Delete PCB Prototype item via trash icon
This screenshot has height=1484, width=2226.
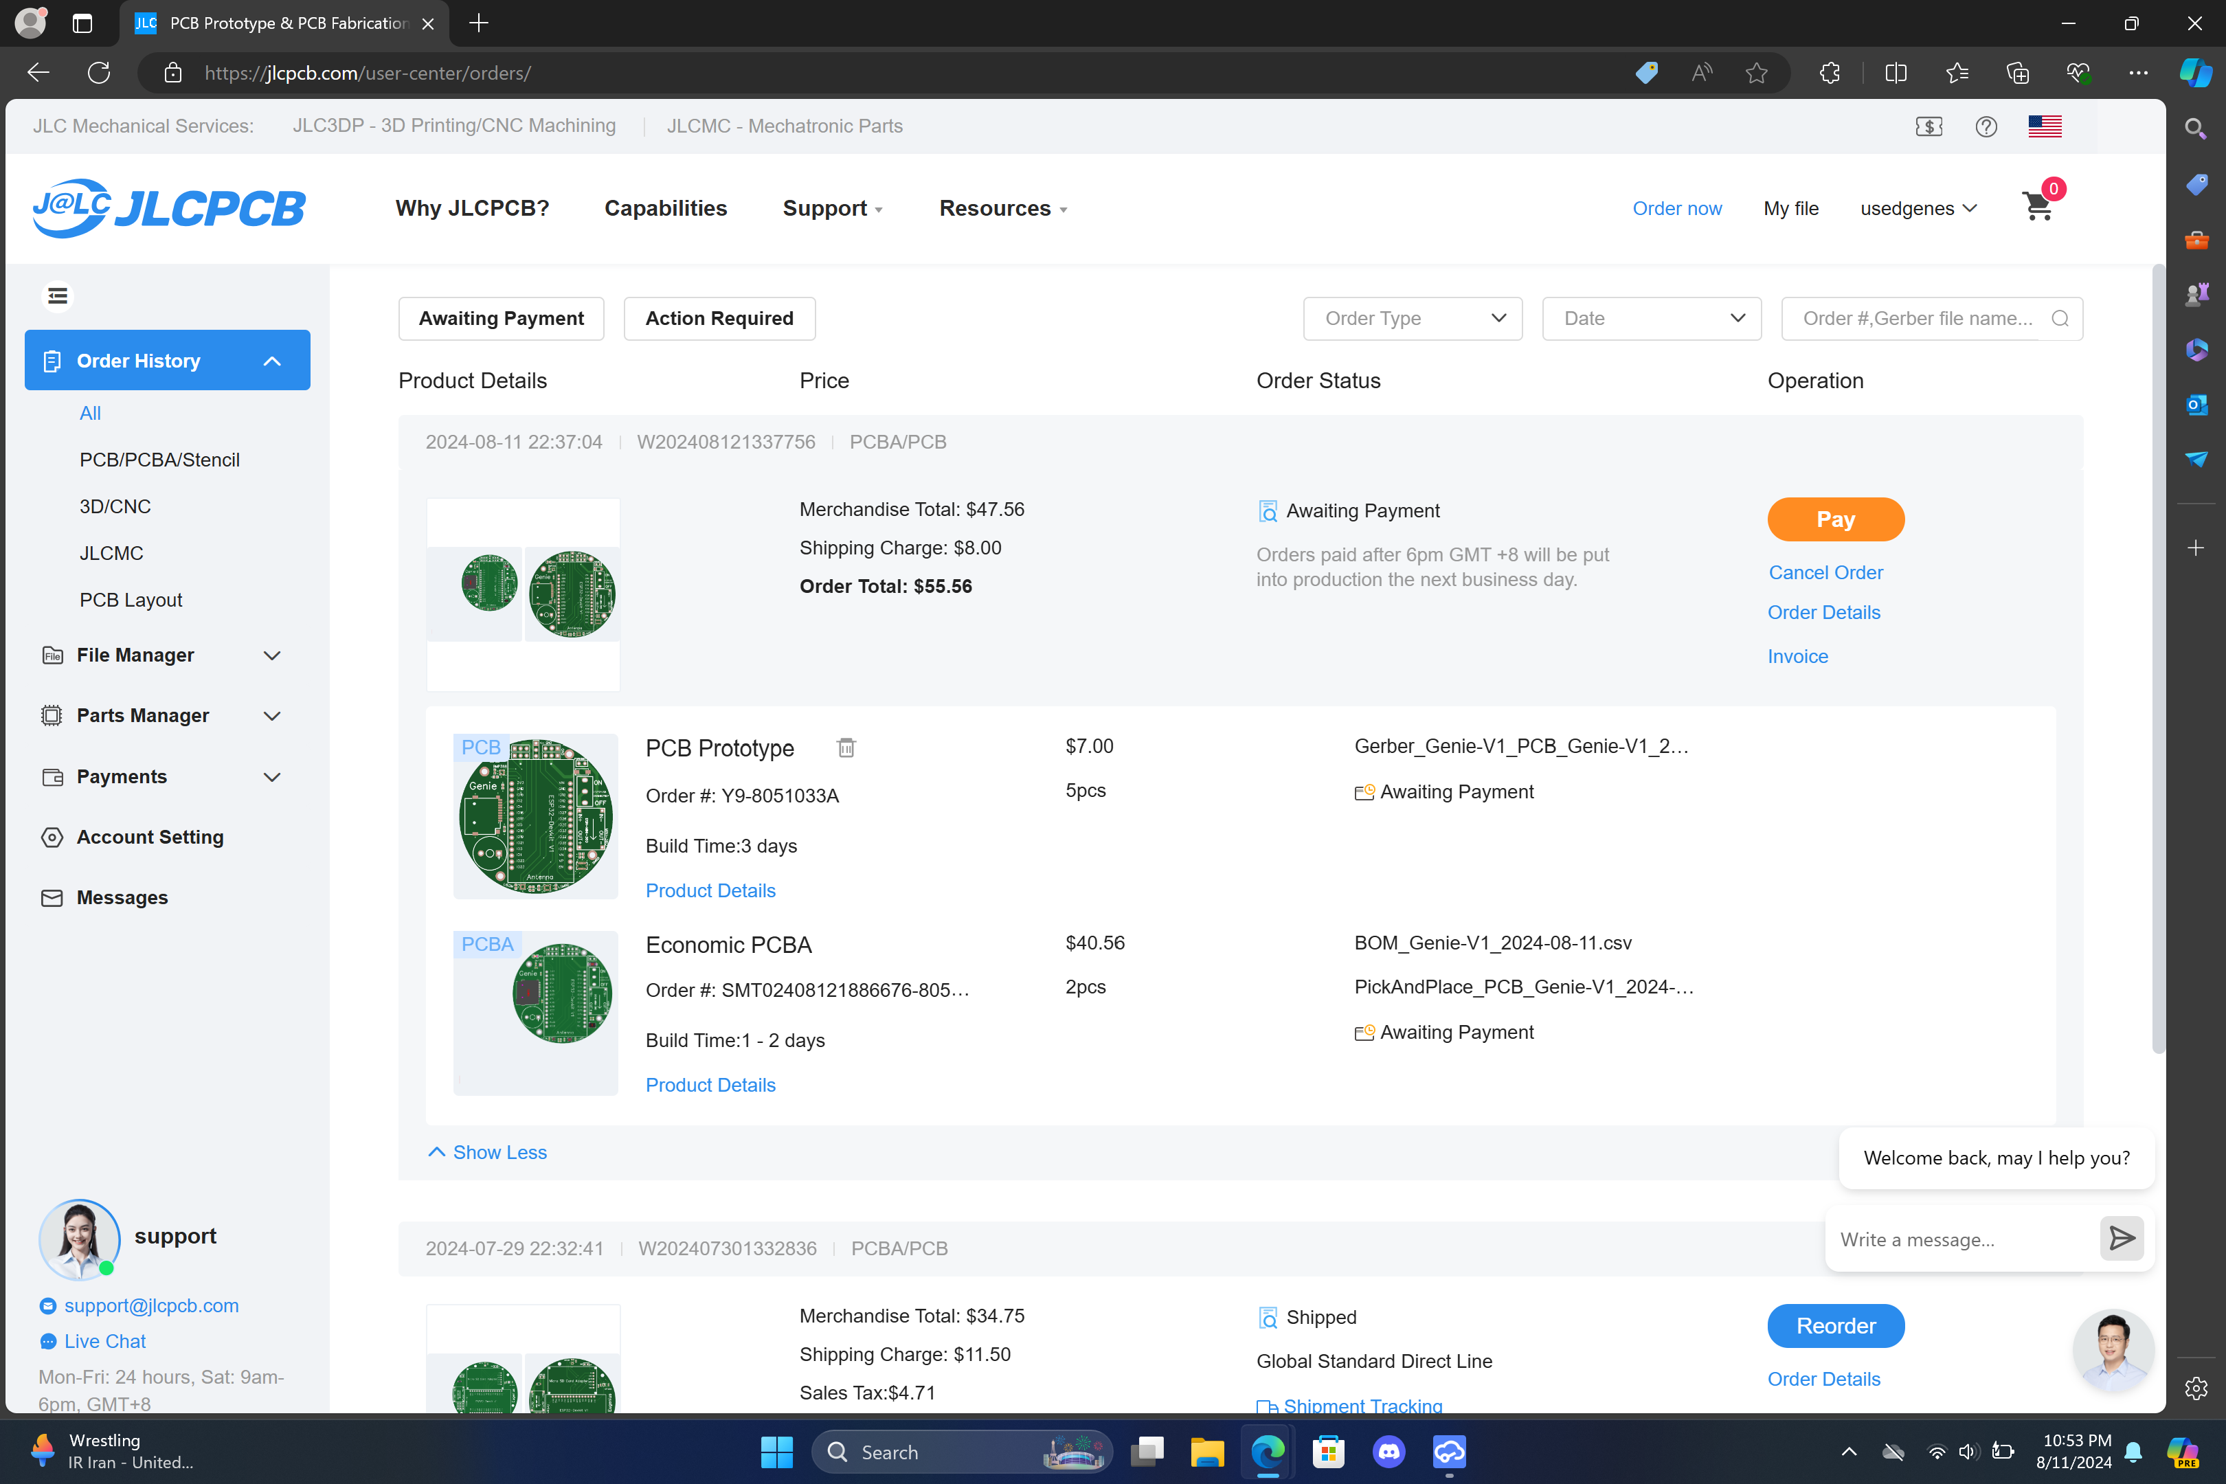tap(846, 747)
